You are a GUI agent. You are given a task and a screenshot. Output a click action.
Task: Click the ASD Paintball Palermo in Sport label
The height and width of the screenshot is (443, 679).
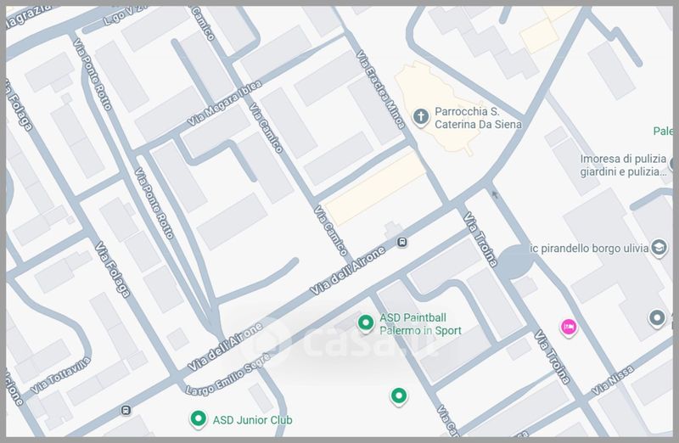coord(421,324)
